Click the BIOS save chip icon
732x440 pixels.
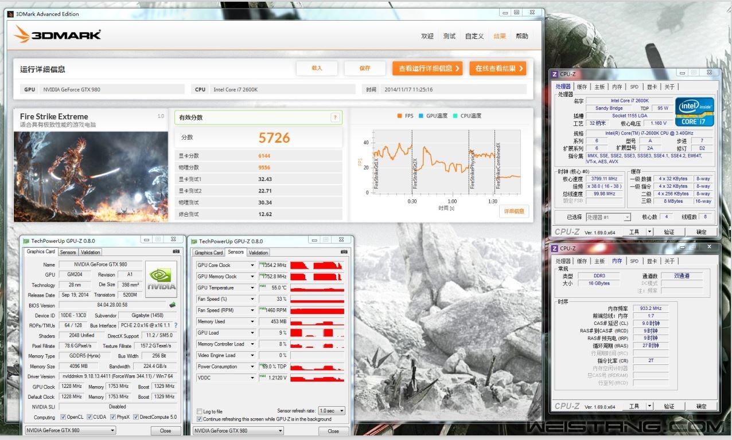(x=172, y=305)
